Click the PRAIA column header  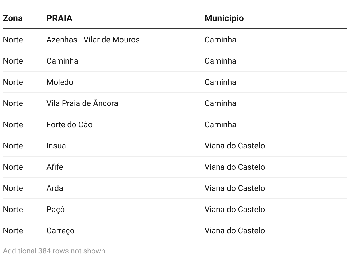pyautogui.click(x=59, y=18)
